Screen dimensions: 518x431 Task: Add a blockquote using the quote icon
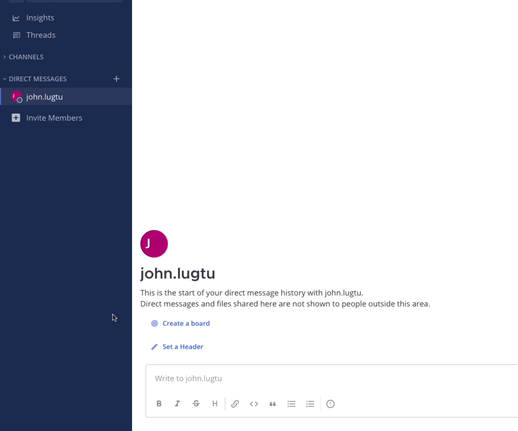pyautogui.click(x=272, y=403)
